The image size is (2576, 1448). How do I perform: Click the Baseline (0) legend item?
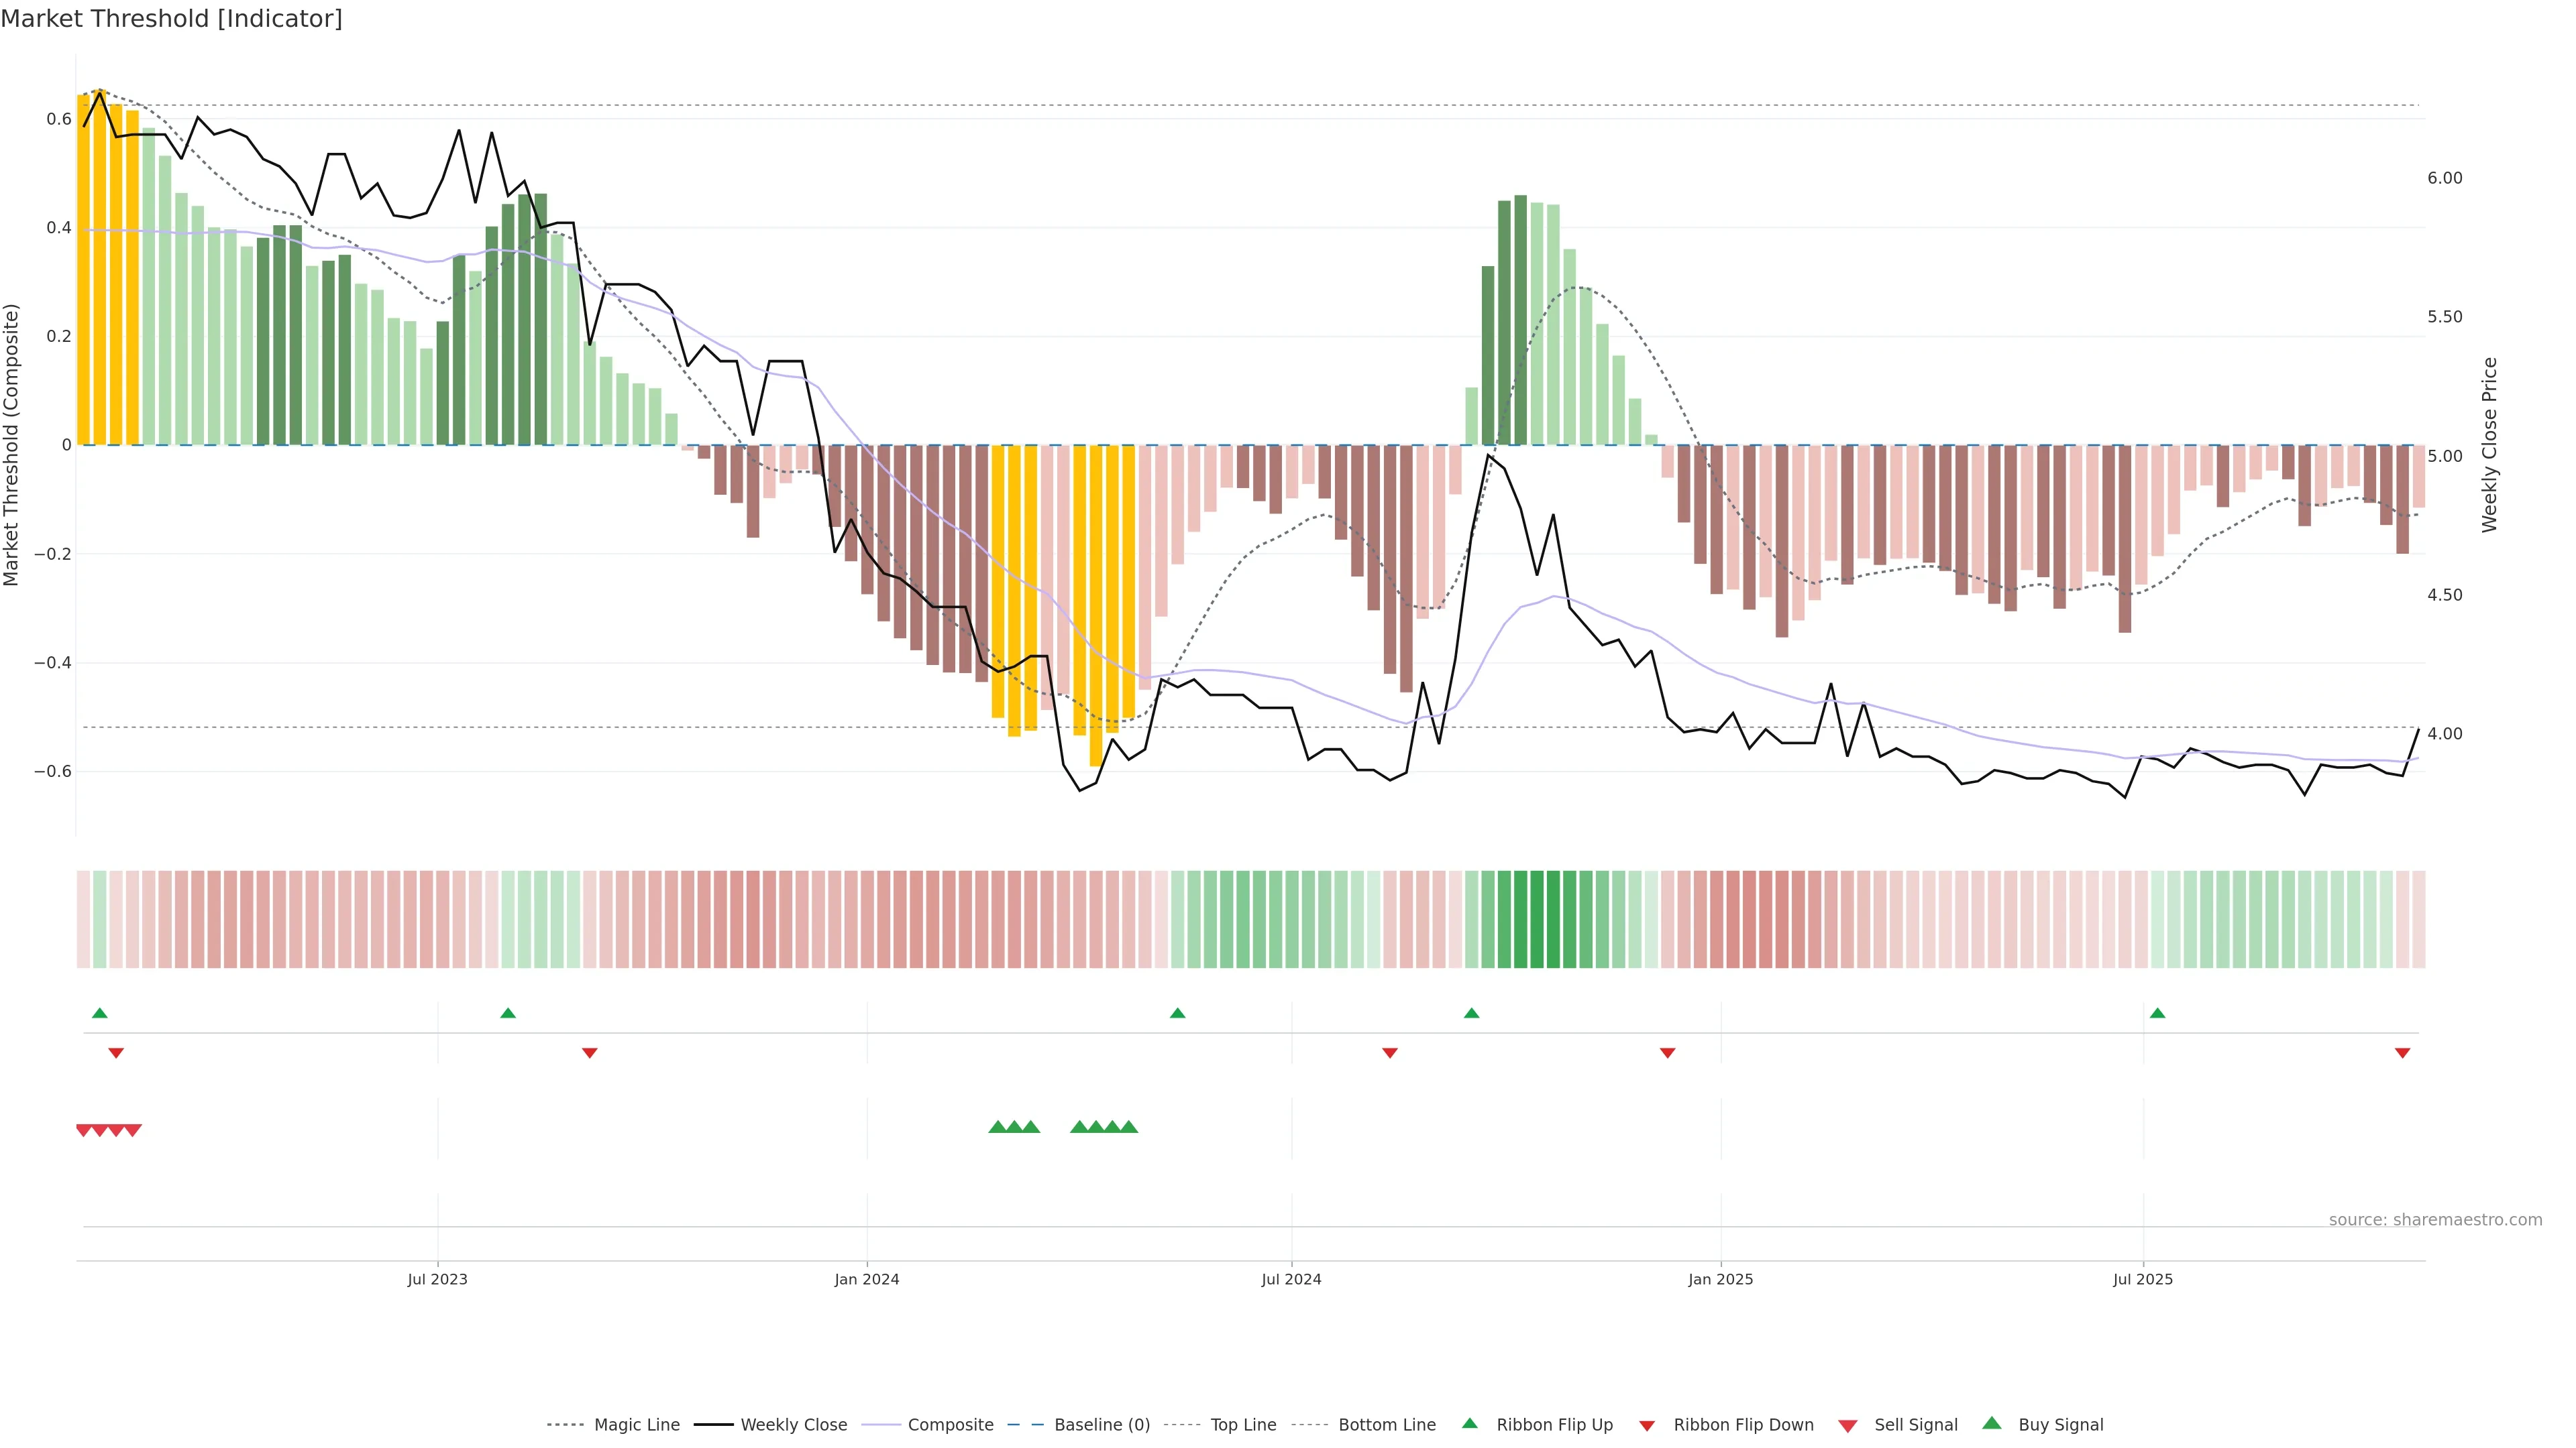click(1101, 1425)
